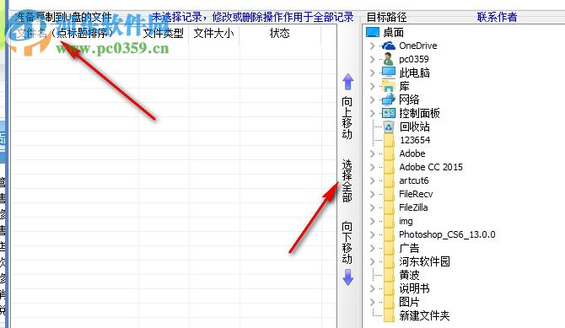Expand the FileZilla folder node

pyautogui.click(x=372, y=207)
